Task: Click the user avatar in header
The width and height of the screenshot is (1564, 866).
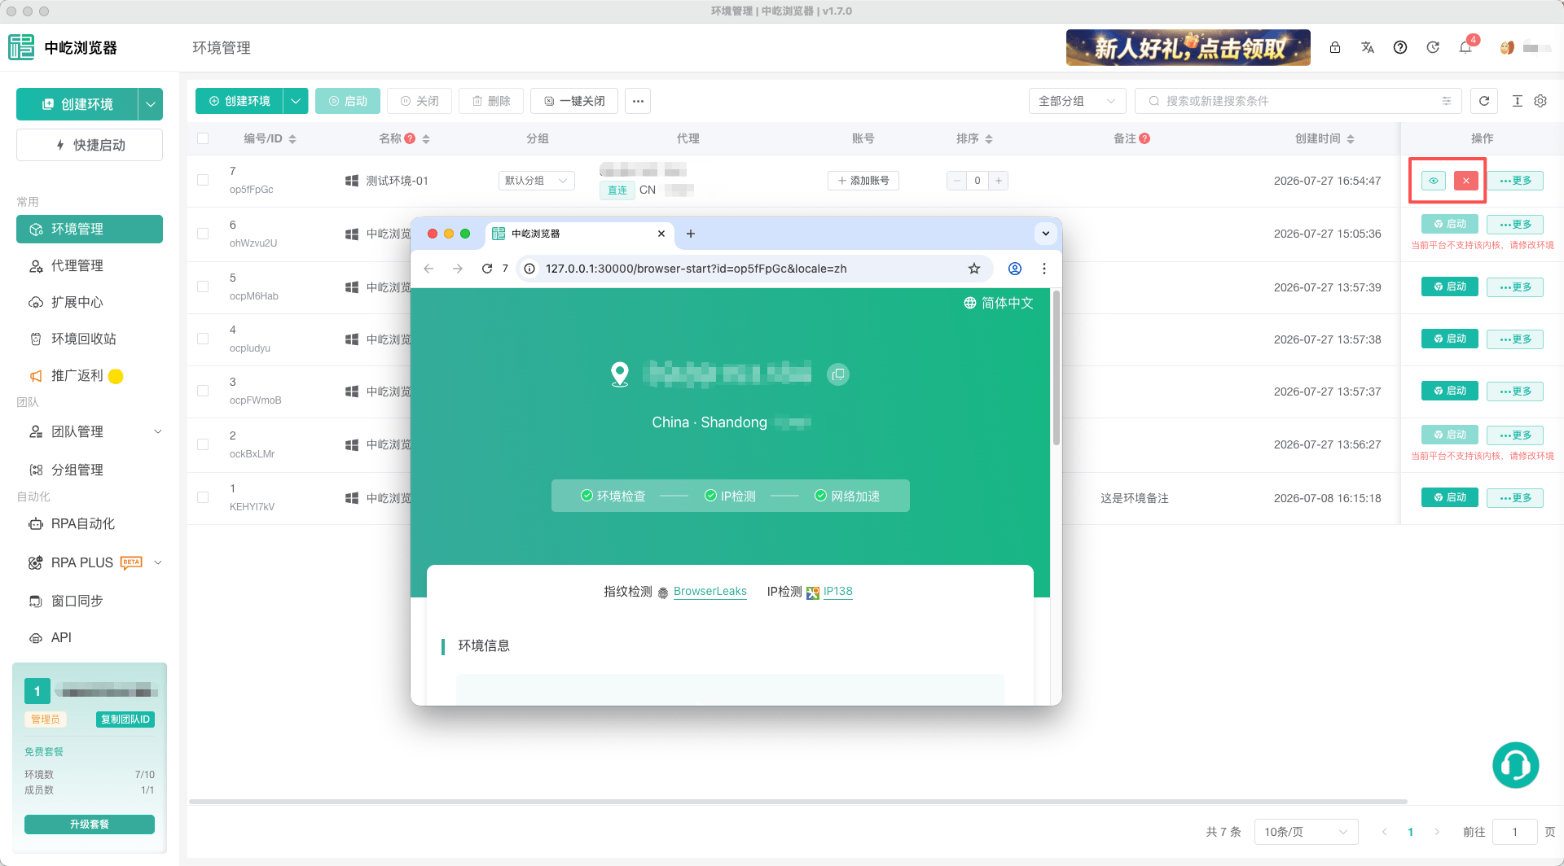Action: (1507, 47)
